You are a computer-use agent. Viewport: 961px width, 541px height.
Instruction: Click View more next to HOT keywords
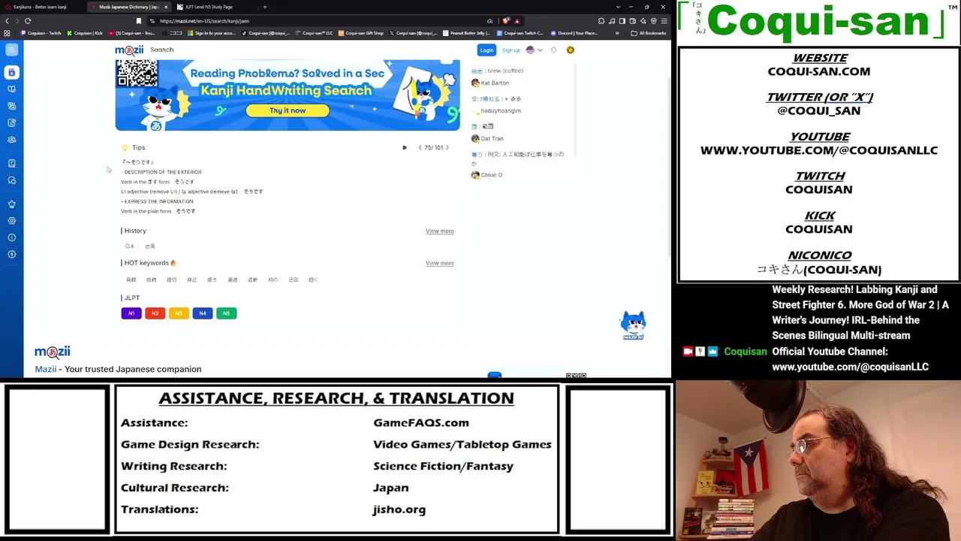tap(440, 263)
